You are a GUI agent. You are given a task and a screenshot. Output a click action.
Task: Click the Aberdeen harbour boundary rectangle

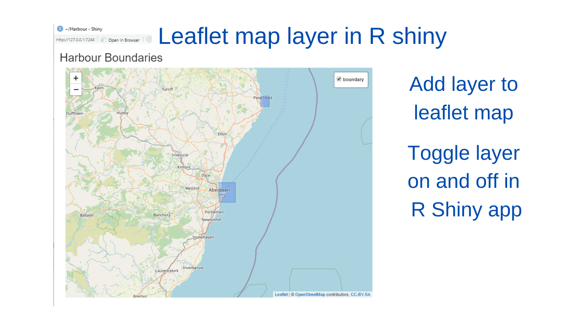[x=227, y=192]
